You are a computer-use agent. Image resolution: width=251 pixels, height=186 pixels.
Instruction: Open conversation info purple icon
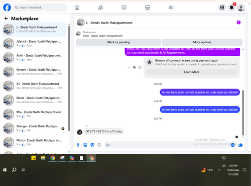coord(238,23)
